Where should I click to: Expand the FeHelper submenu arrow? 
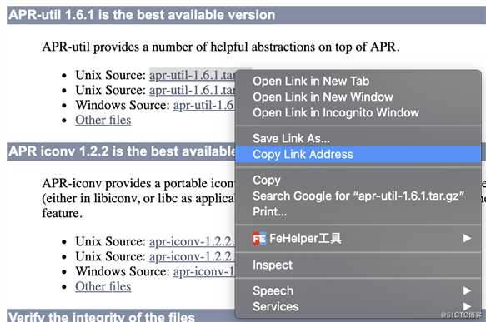click(x=467, y=238)
